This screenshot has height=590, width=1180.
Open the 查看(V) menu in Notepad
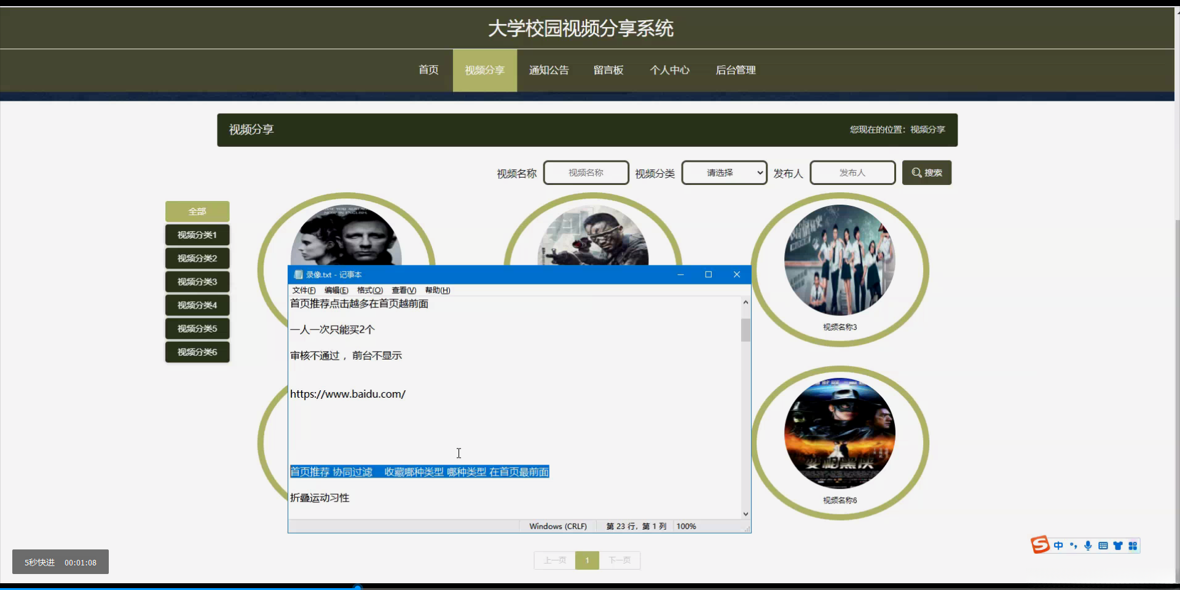click(x=403, y=290)
